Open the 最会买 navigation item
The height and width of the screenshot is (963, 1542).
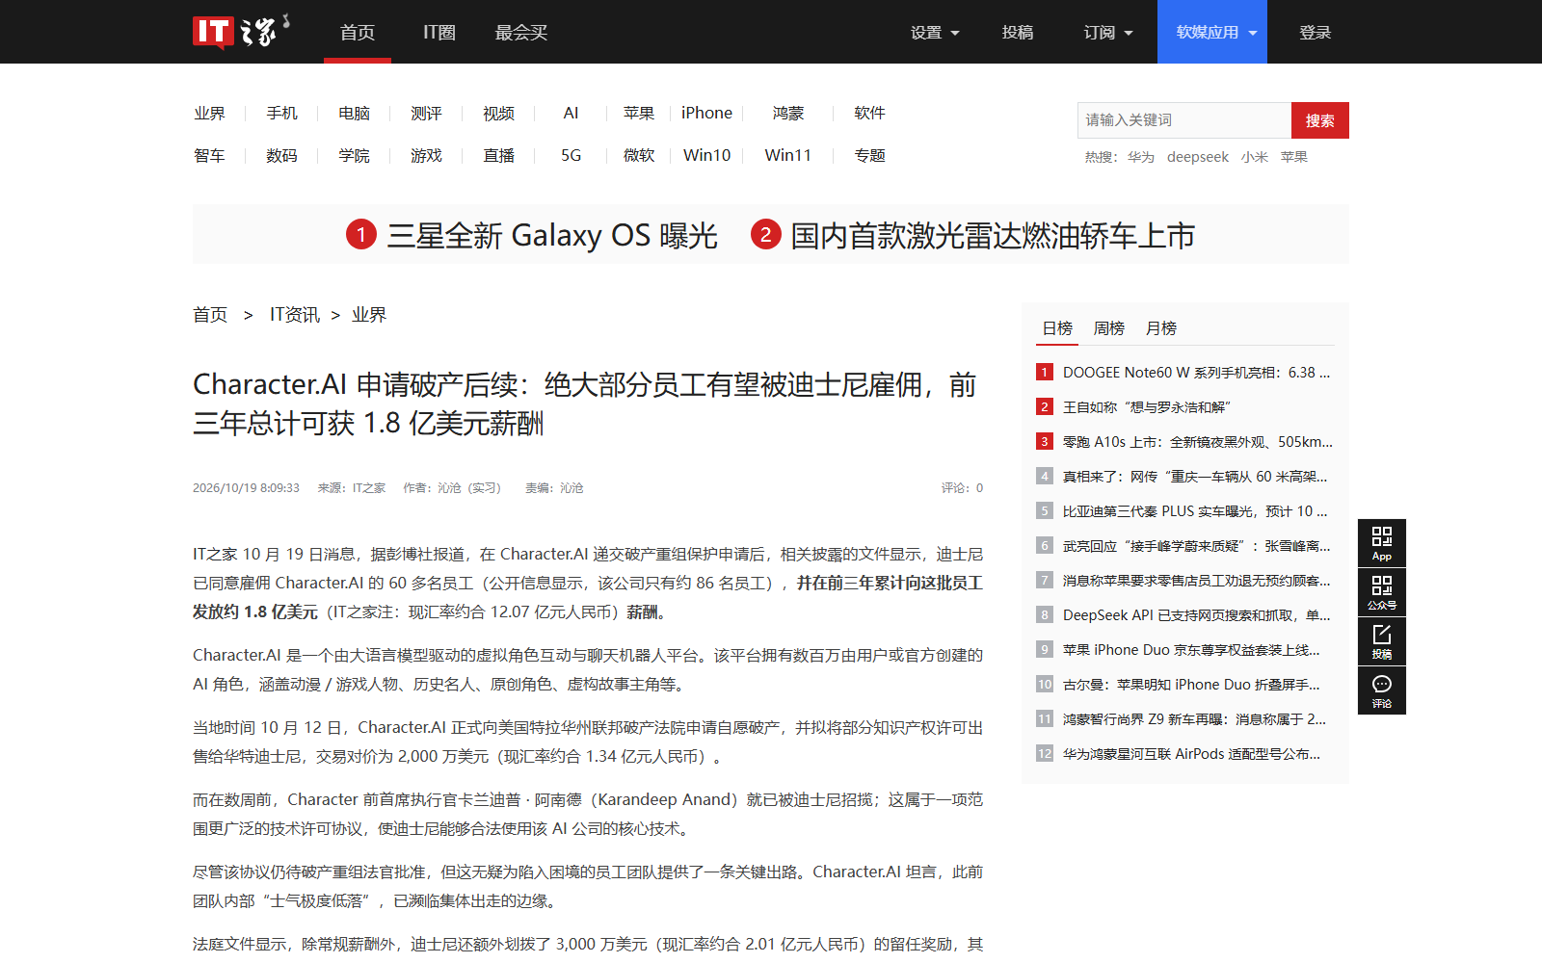pyautogui.click(x=521, y=33)
